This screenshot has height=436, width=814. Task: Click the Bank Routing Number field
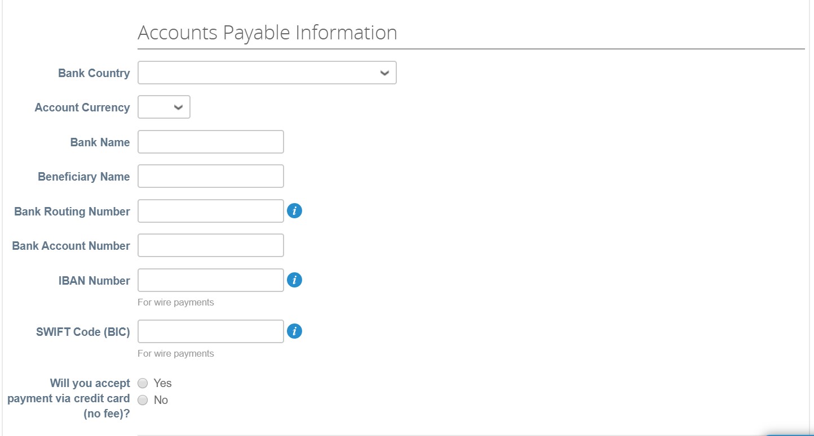[210, 211]
